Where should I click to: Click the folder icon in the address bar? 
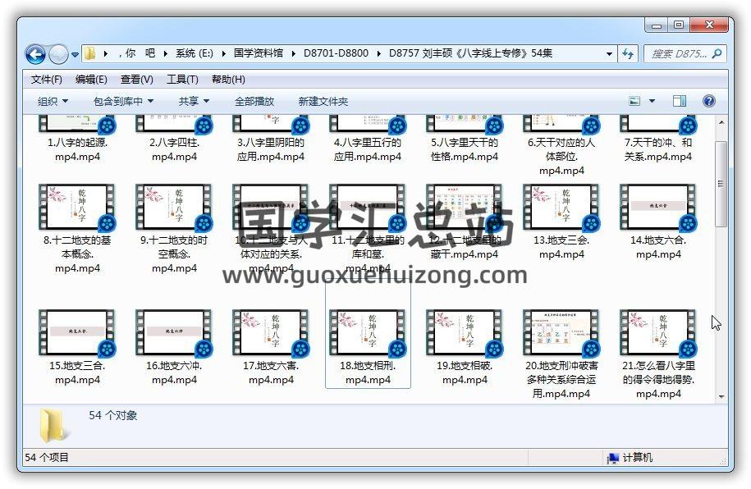pyautogui.click(x=90, y=53)
